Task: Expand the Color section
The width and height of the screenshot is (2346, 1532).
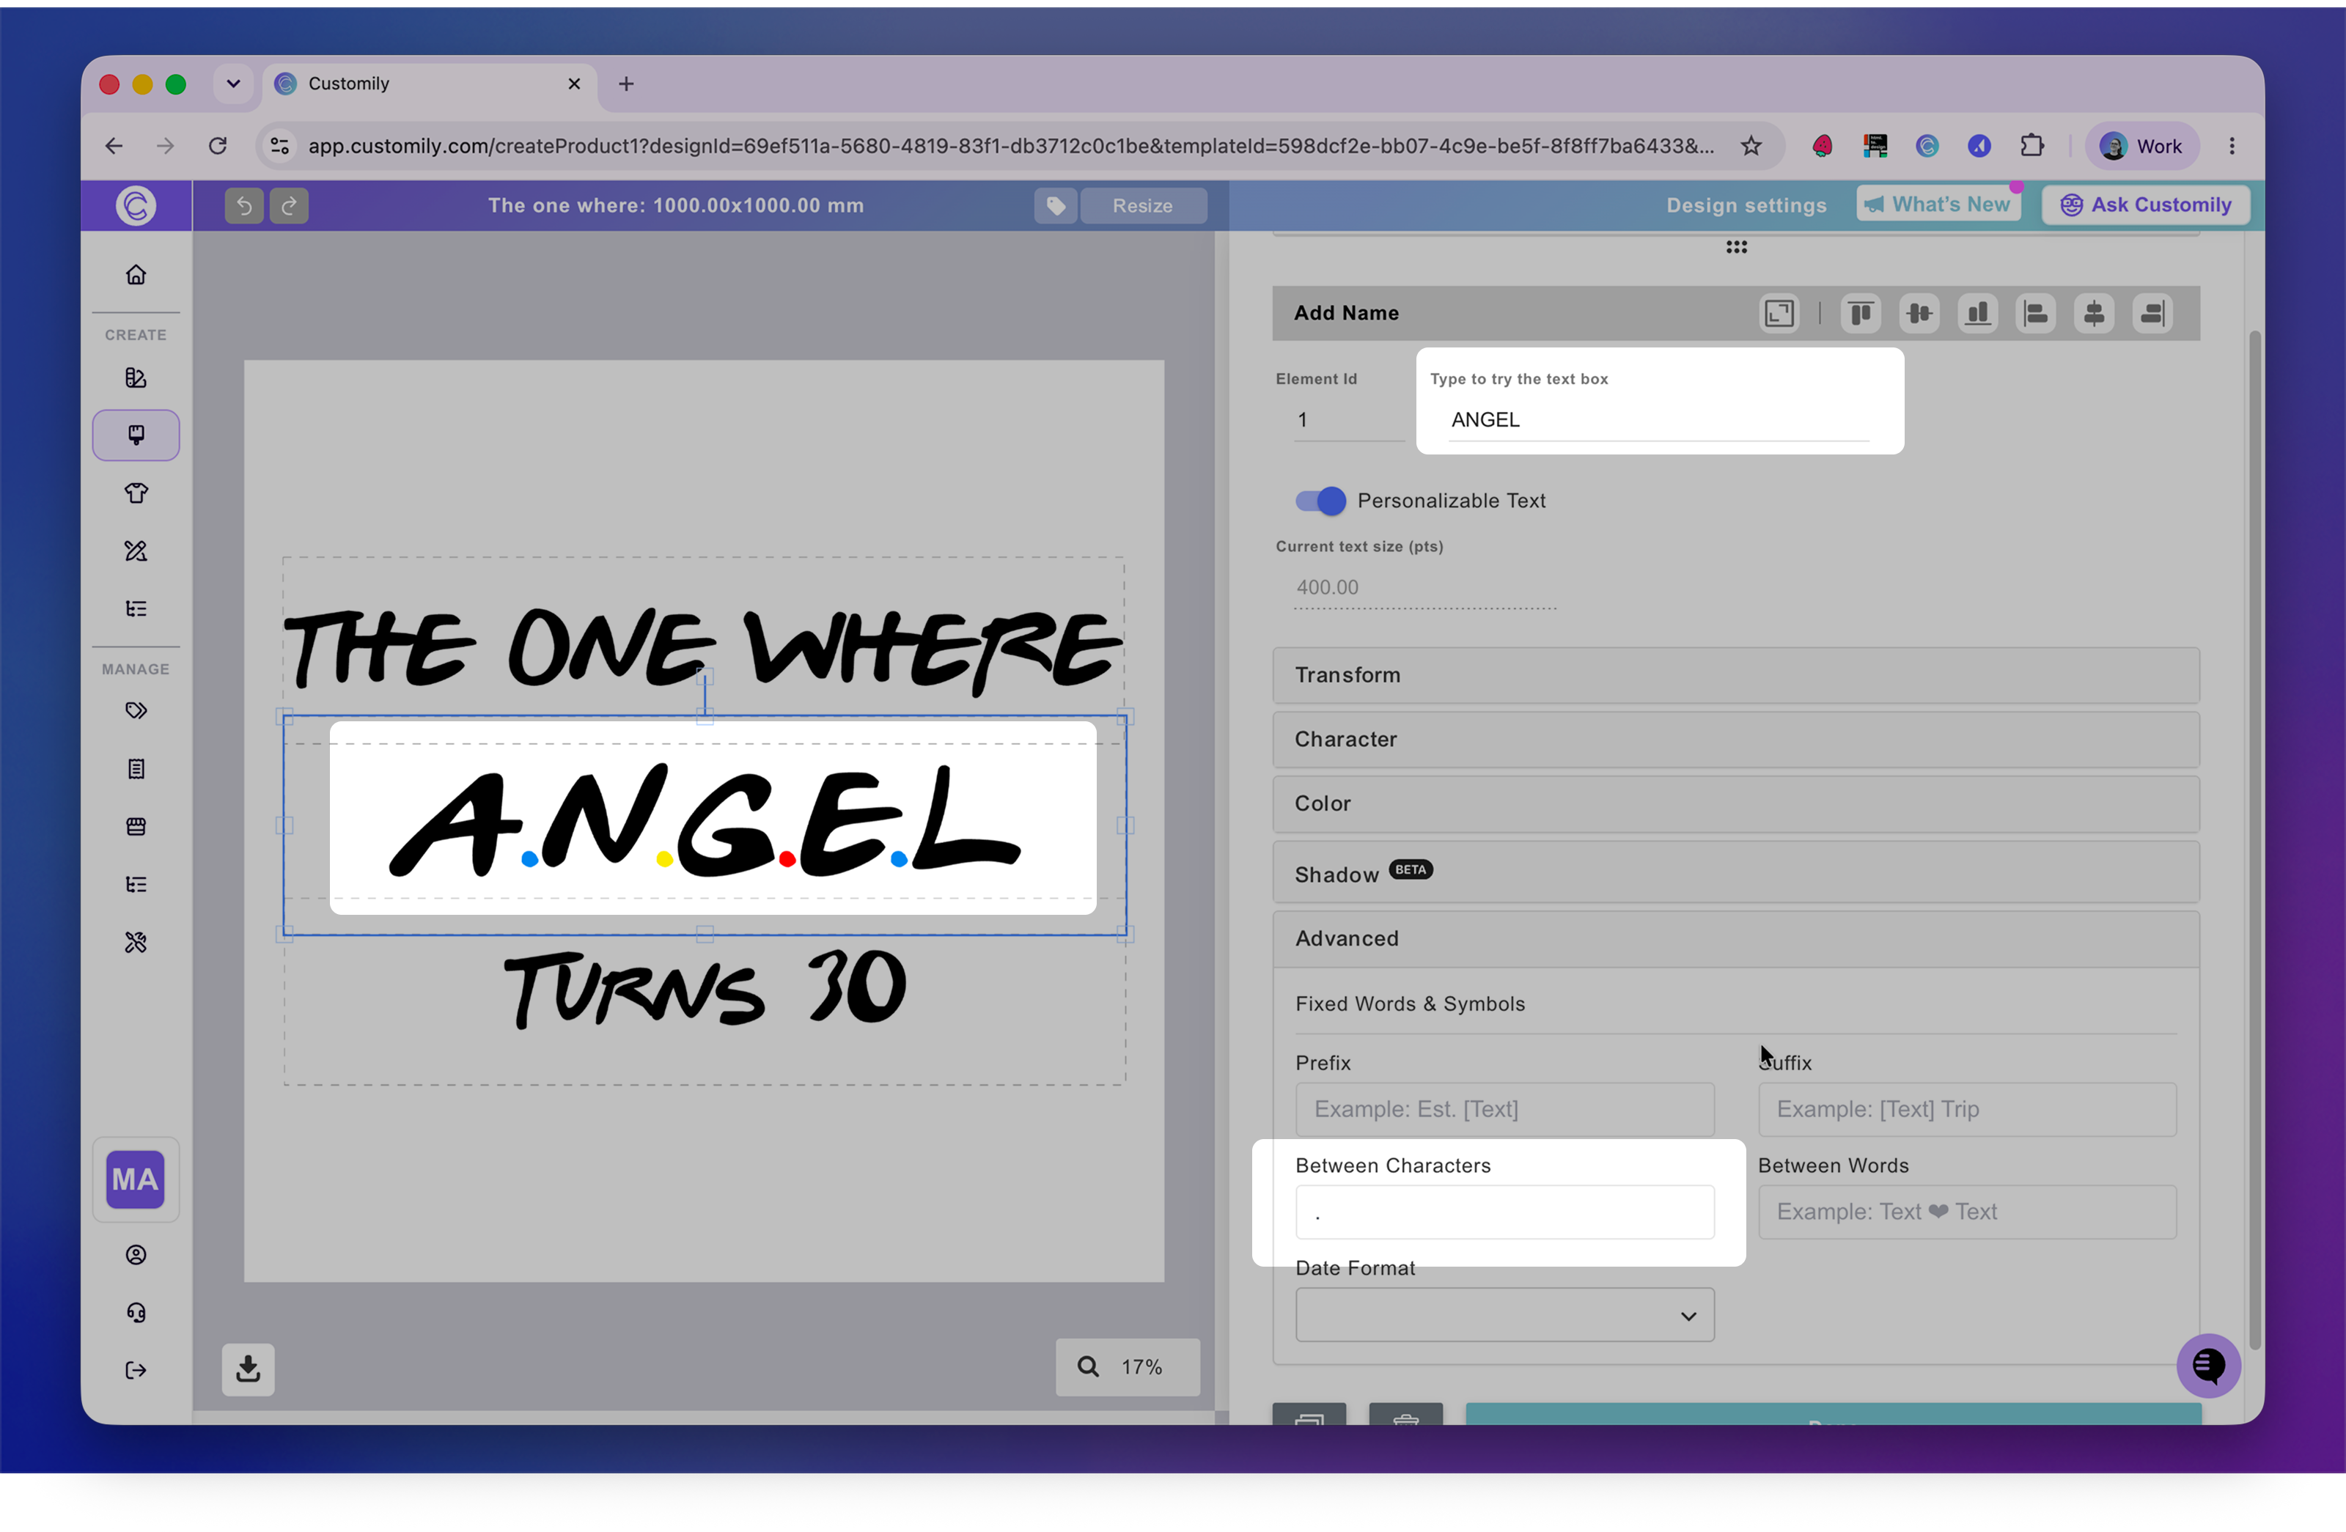Action: tap(1736, 803)
